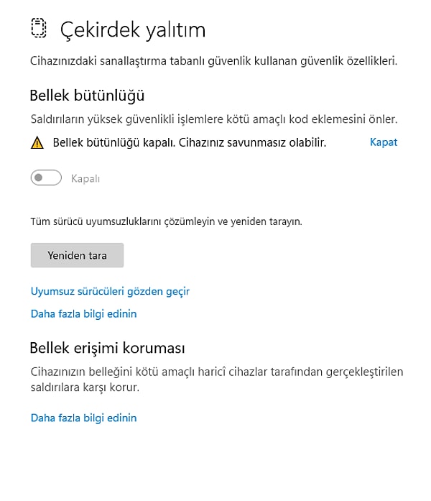
Task: Click the 'Saldırıların yüksek güvenlikli işlemlere' description
Action: 214,119
